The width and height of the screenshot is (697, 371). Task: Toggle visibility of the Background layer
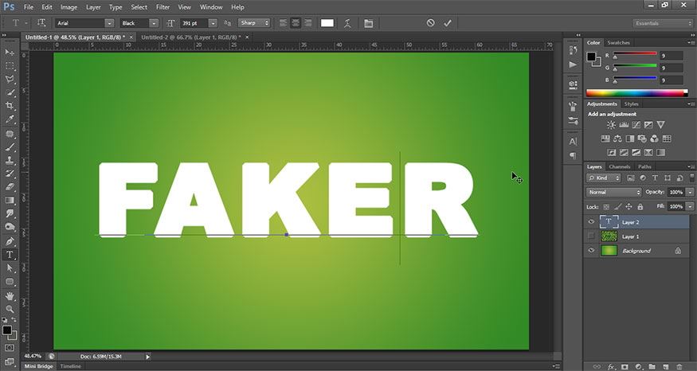tap(591, 251)
